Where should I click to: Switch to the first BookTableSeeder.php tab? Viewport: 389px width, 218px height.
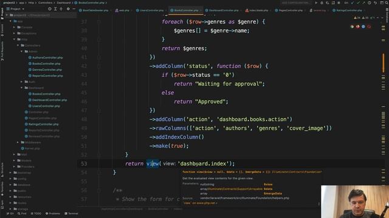[94, 10]
